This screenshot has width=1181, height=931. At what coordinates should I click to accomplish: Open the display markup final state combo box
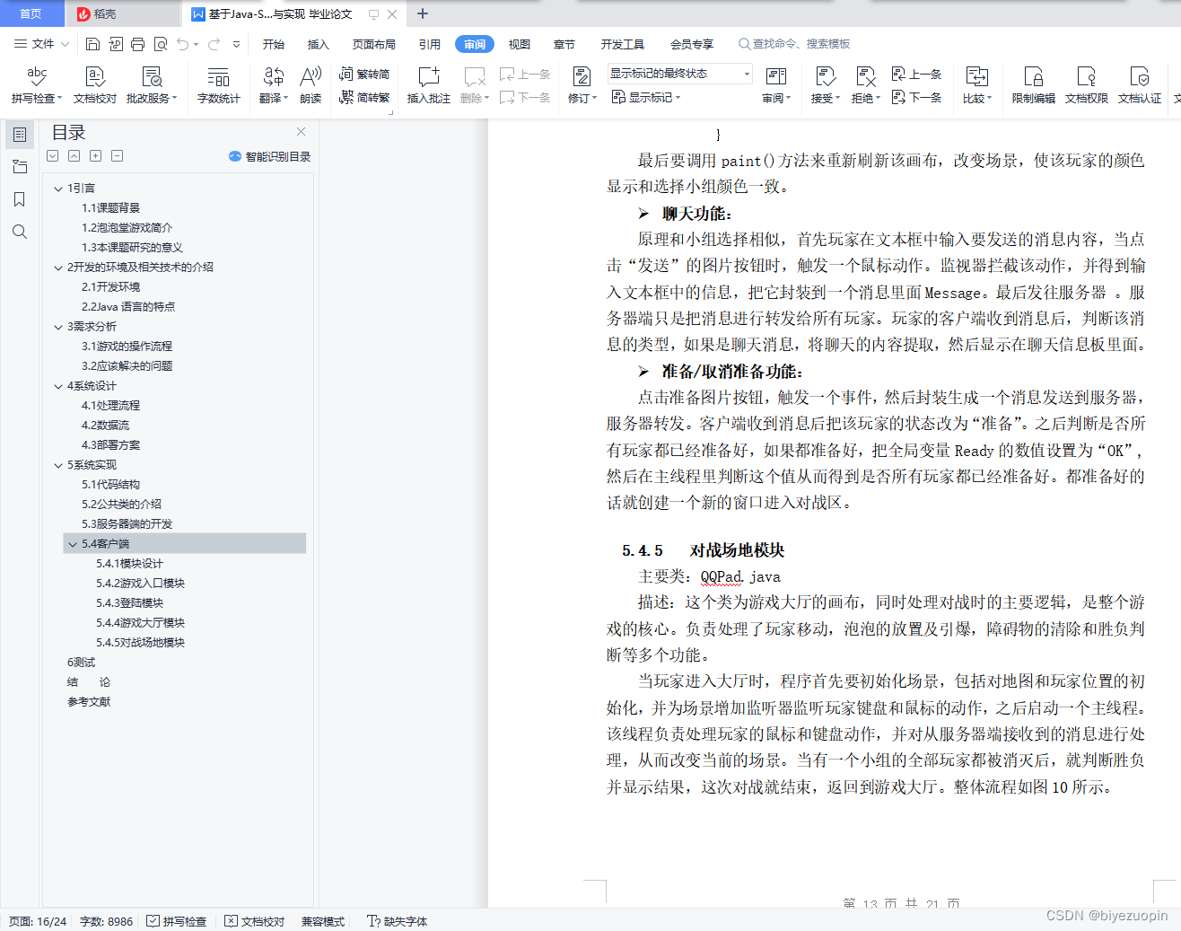tap(679, 74)
